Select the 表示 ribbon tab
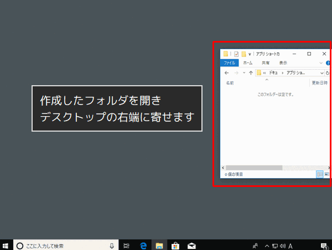Viewport: 332px width, 250px height. [x=283, y=63]
